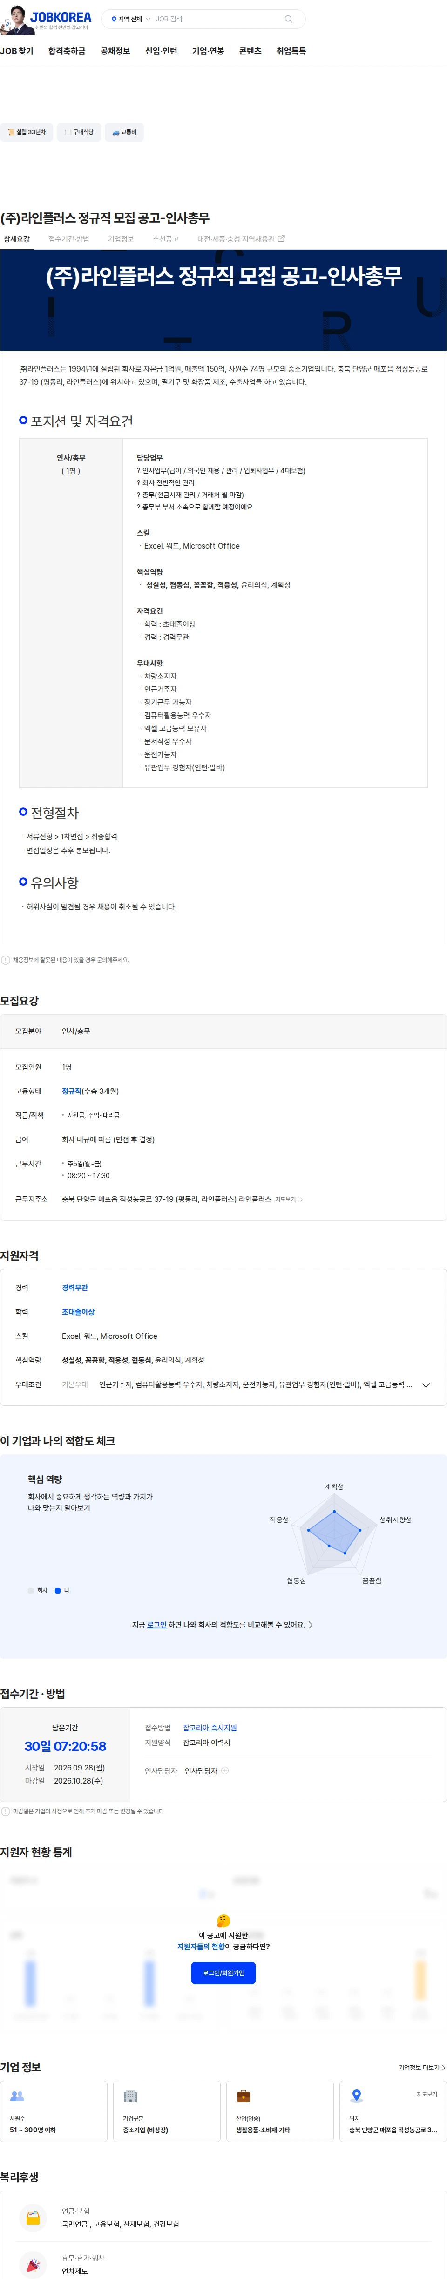Open 지도보기 link next to 근무지주소
The width and height of the screenshot is (447, 2279).
coord(285,1200)
